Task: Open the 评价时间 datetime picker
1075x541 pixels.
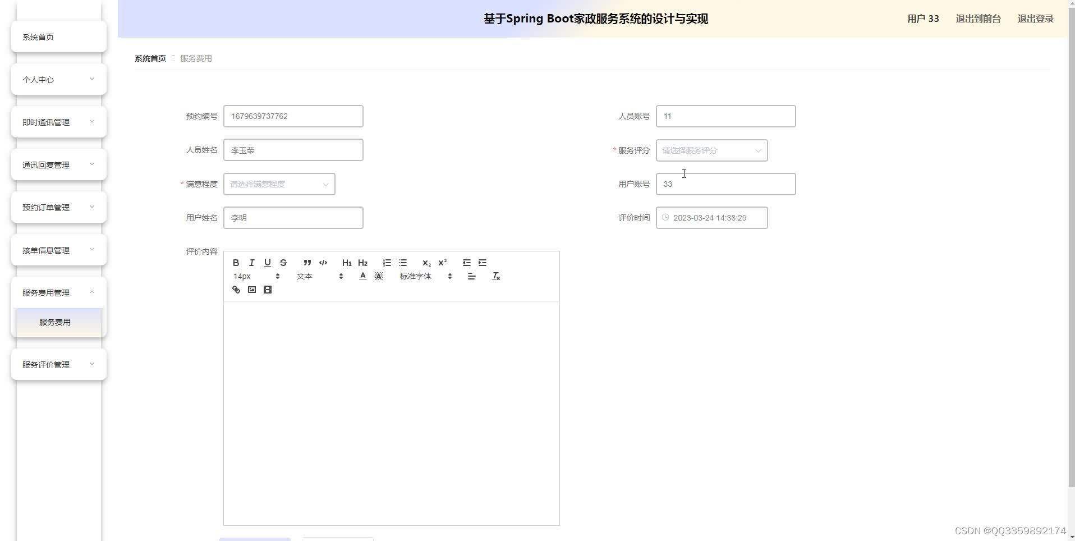Action: tap(711, 218)
